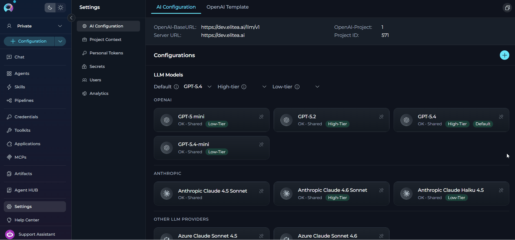Click the Secrets lock icon
Viewport: 515px width, 240px height.
click(85, 67)
